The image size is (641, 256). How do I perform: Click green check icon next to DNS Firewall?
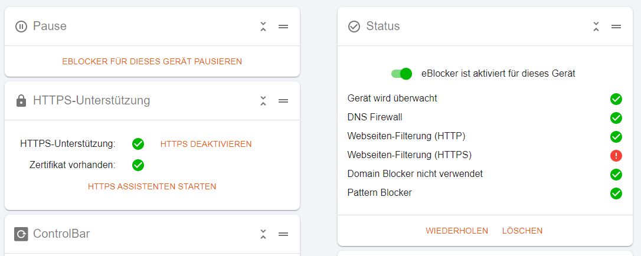pyautogui.click(x=616, y=118)
